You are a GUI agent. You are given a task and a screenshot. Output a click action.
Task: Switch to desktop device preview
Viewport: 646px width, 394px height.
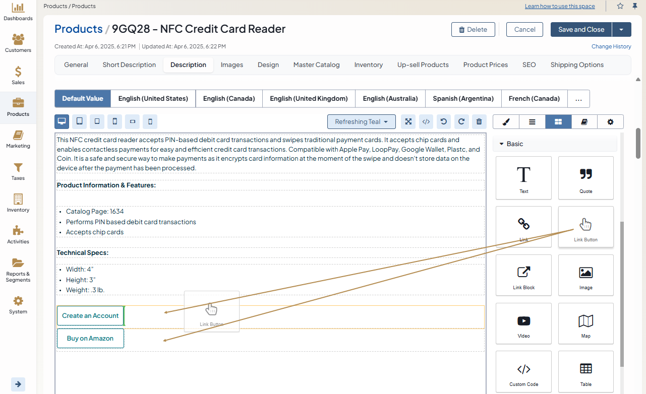62,121
